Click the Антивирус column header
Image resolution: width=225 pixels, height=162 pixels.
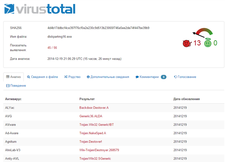pyautogui.click(x=13, y=99)
